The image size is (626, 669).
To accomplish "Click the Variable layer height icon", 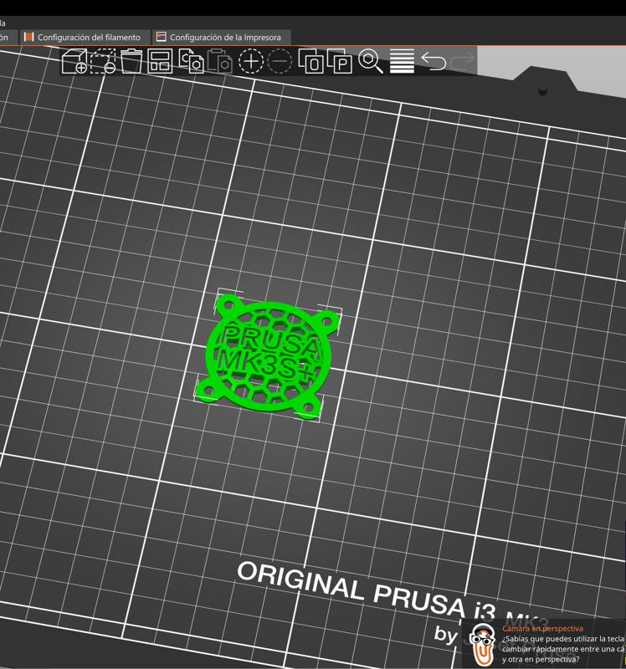I will 402,61.
